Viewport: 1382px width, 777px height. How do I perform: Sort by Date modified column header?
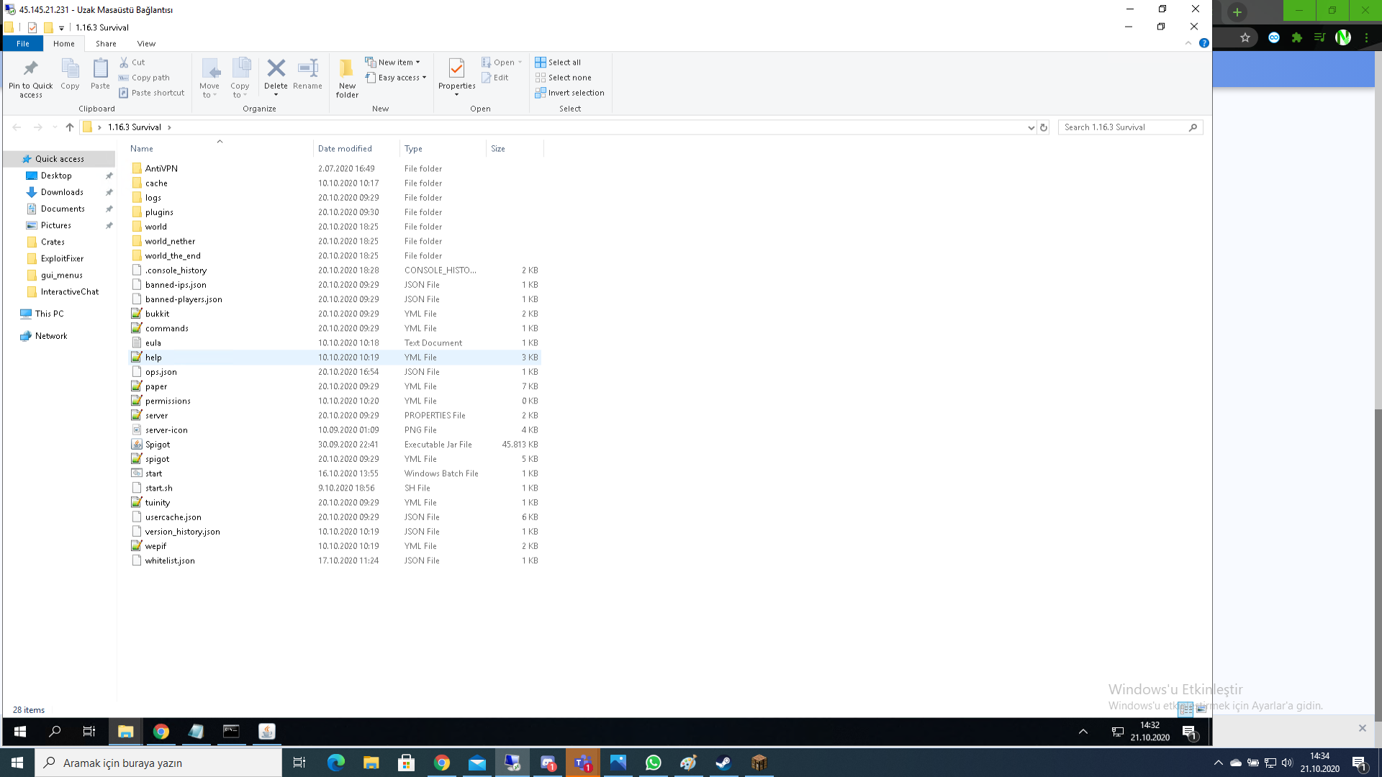tap(357, 149)
